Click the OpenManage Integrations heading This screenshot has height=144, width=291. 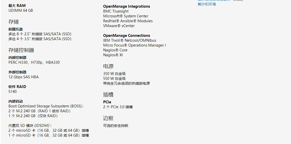pyautogui.click(x=127, y=6)
